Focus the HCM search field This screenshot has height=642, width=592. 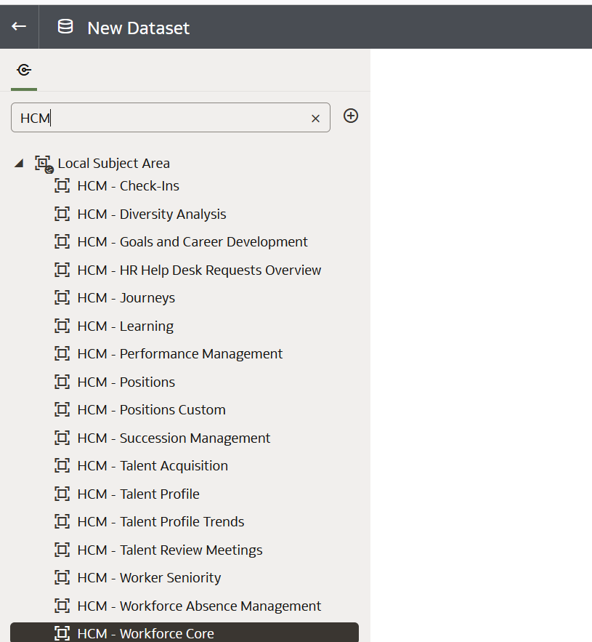tap(170, 118)
